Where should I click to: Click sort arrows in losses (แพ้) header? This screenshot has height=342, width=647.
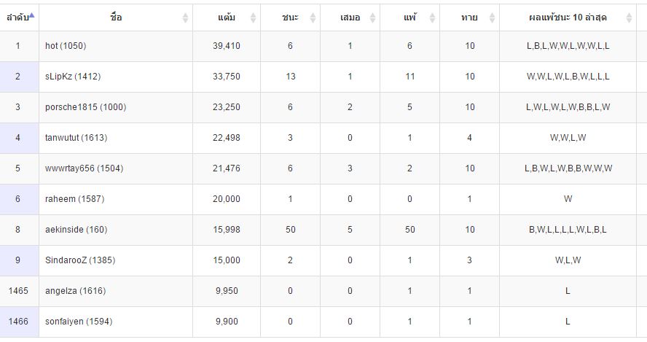[433, 18]
